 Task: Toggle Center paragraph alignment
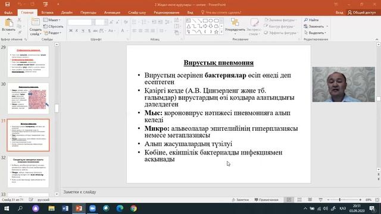click(x=140, y=31)
